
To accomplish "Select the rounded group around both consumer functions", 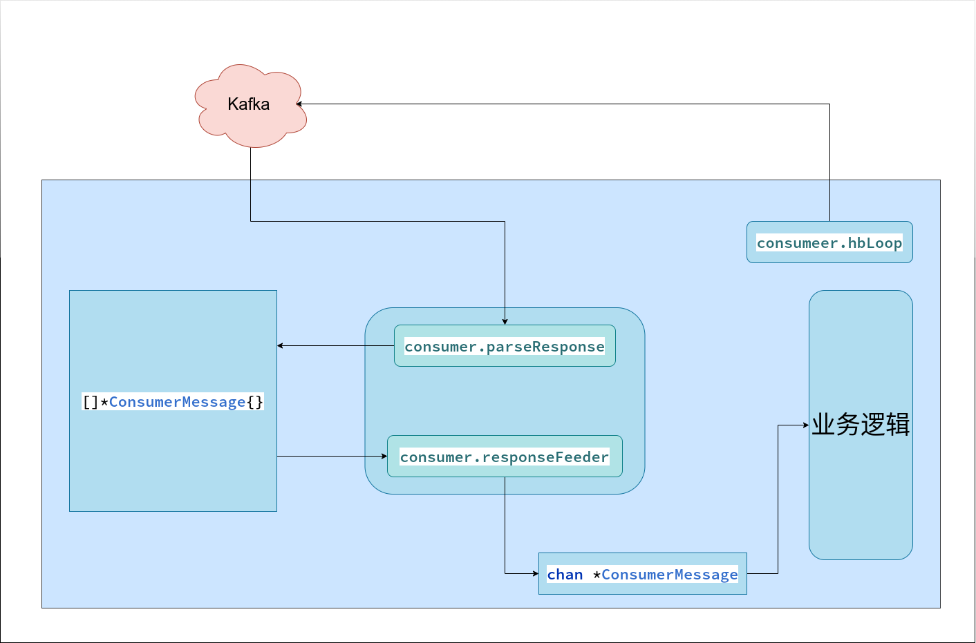I will click(x=505, y=401).
